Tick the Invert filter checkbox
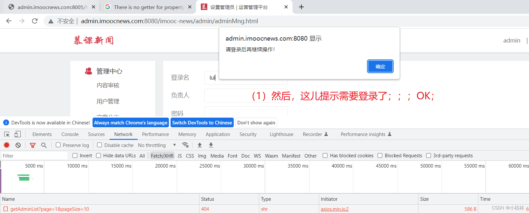Viewport: 529px width, 213px height. pos(75,156)
